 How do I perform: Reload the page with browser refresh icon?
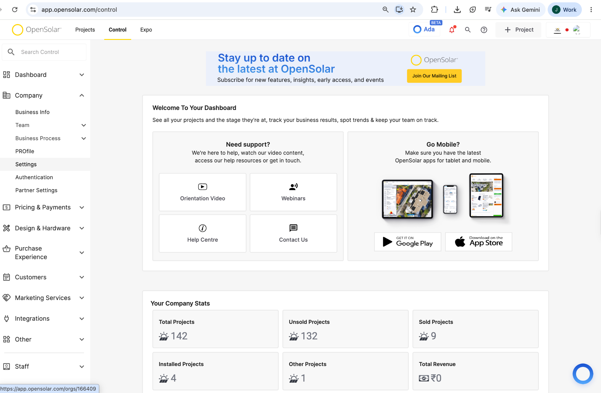pyautogui.click(x=15, y=10)
